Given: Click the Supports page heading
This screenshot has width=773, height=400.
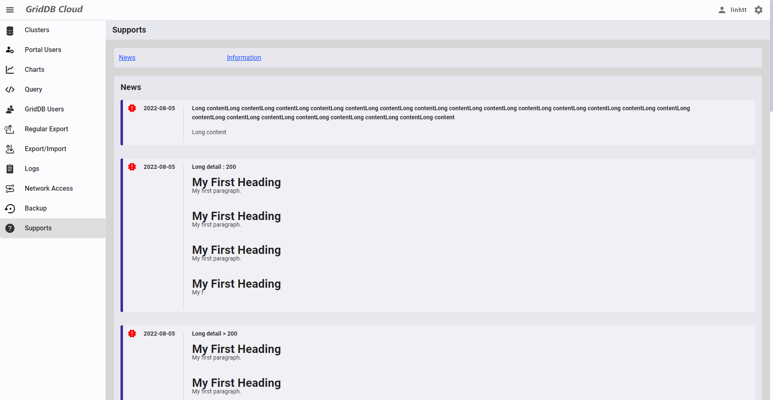Looking at the screenshot, I should click(x=129, y=30).
